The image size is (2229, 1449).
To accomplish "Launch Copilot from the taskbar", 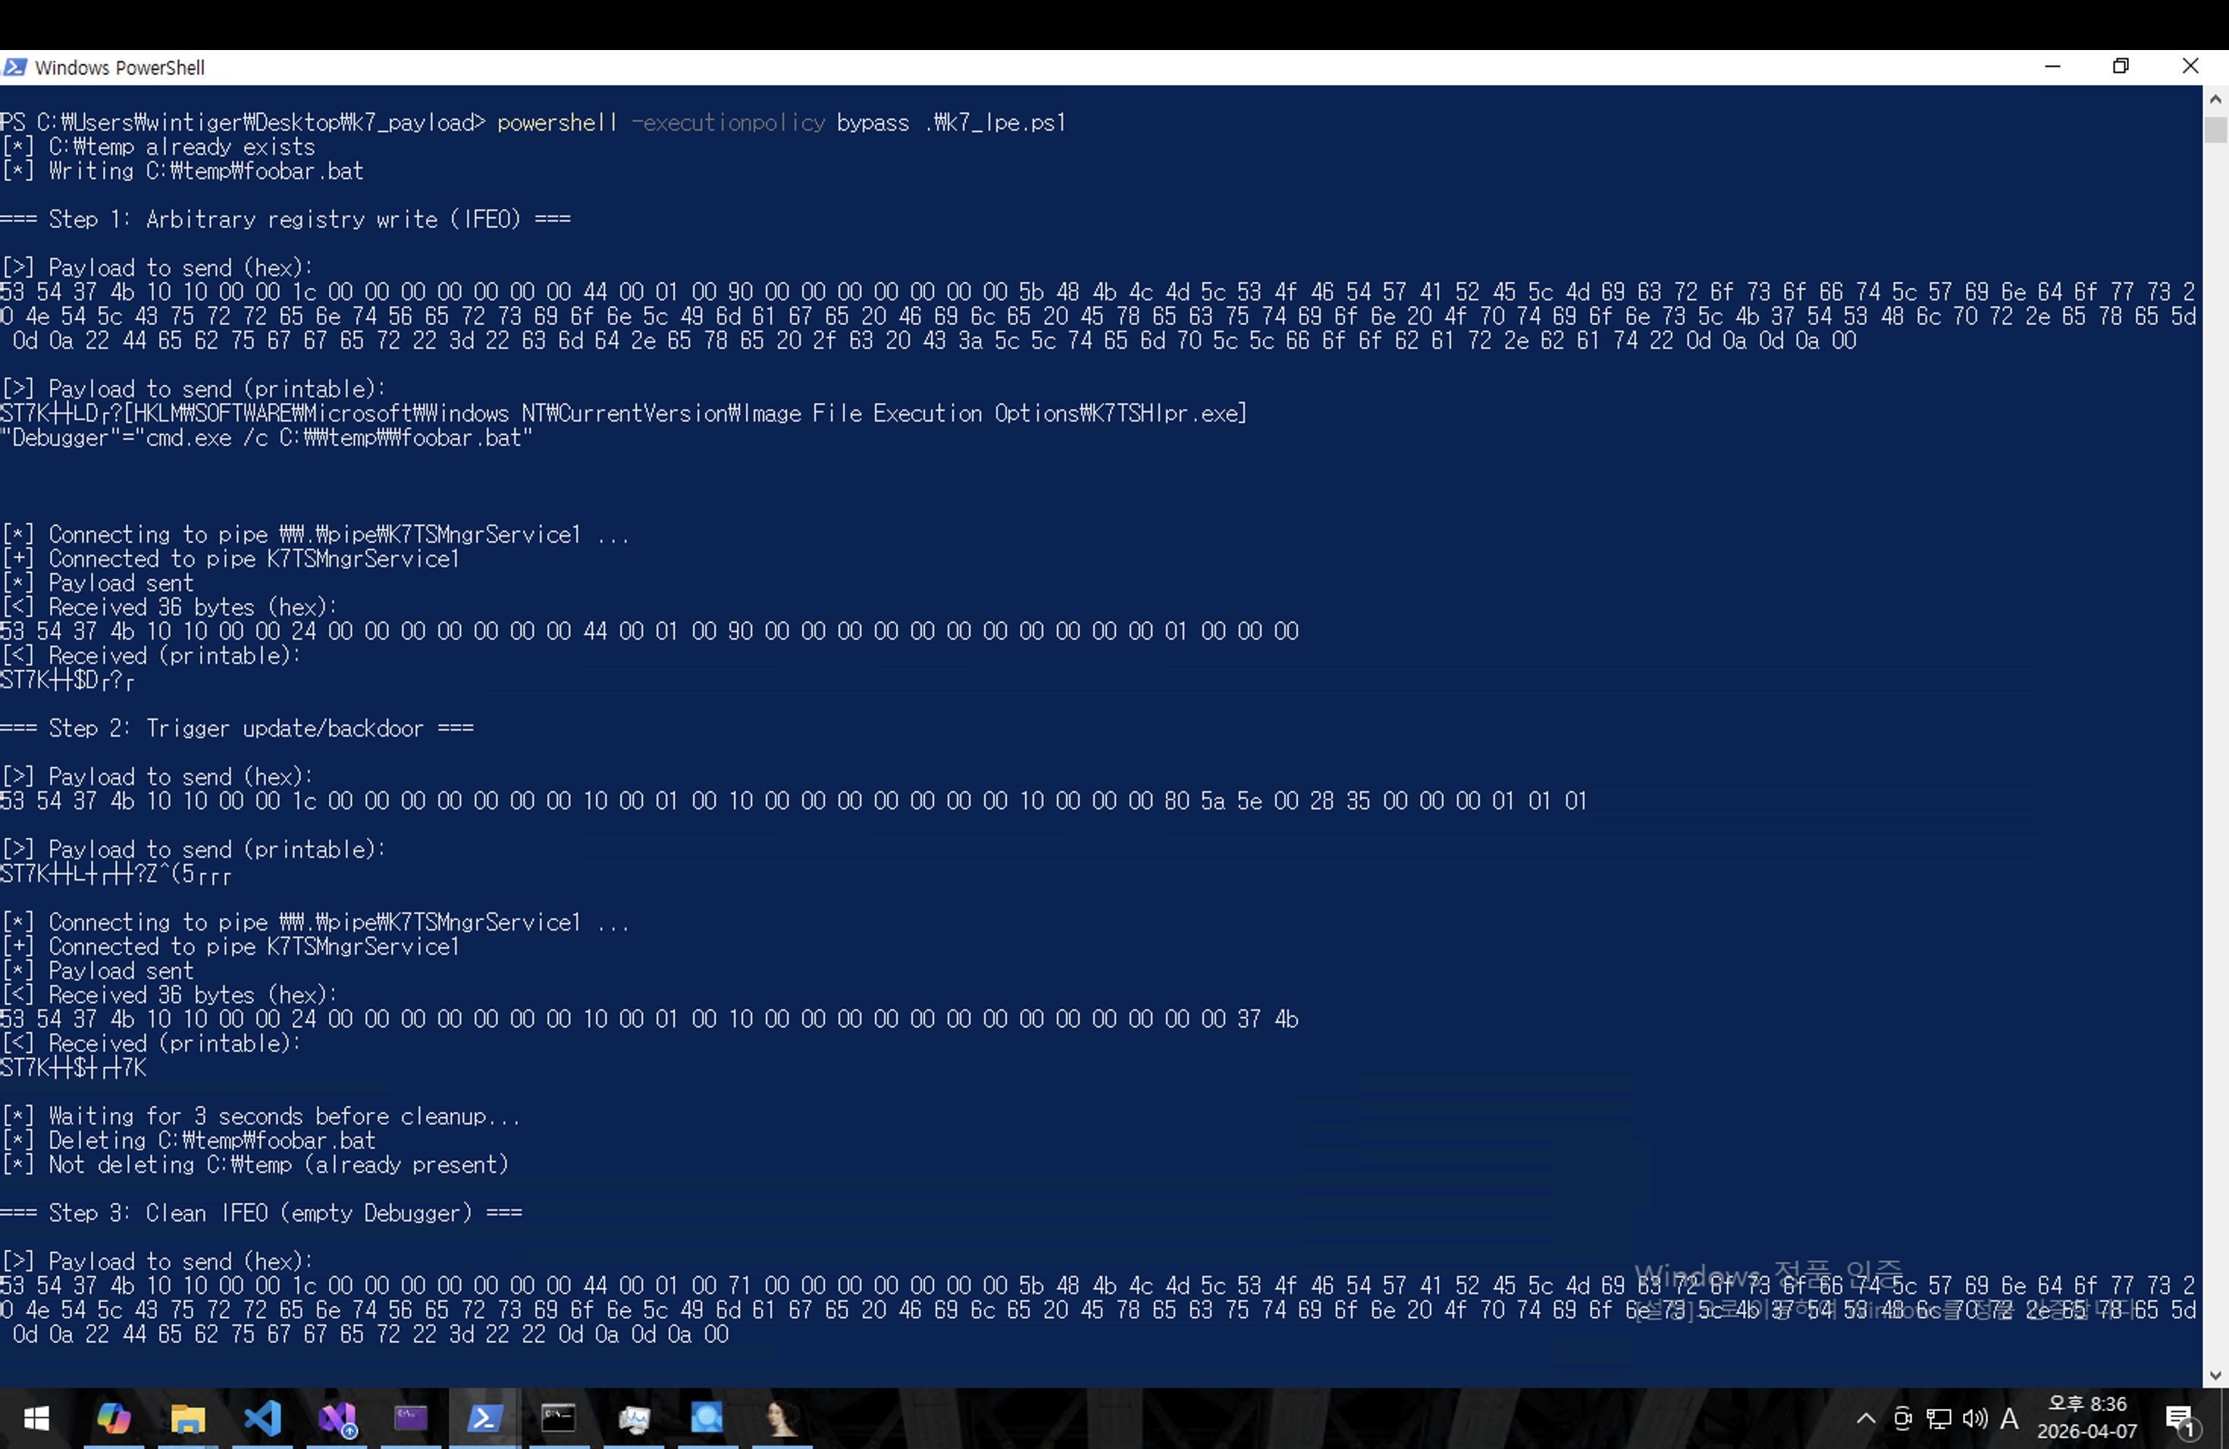I will [x=113, y=1419].
